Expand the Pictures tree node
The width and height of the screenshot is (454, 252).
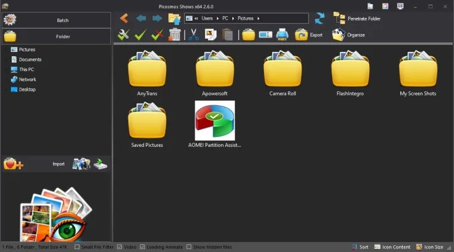pos(7,50)
